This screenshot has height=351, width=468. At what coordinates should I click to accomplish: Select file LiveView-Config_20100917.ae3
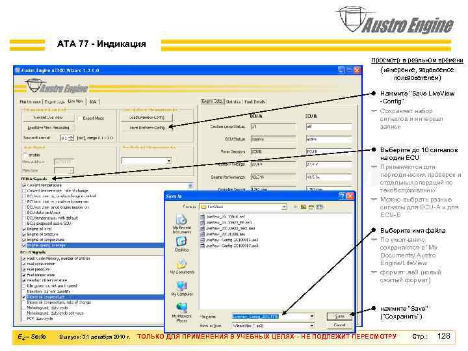229,246
